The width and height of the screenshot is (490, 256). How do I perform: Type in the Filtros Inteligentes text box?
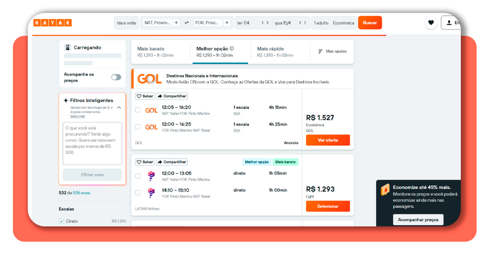(92, 143)
